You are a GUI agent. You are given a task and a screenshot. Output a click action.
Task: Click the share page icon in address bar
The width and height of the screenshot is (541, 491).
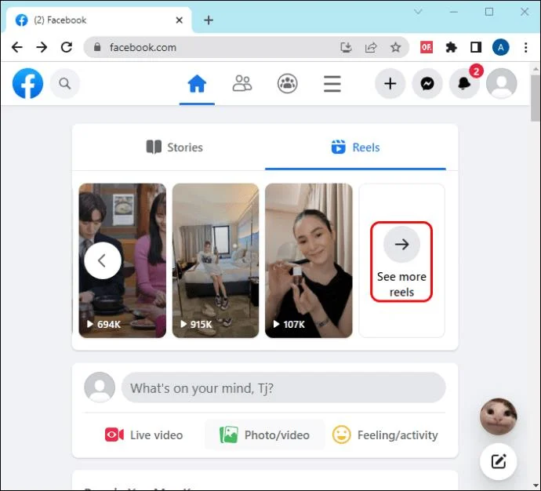371,47
